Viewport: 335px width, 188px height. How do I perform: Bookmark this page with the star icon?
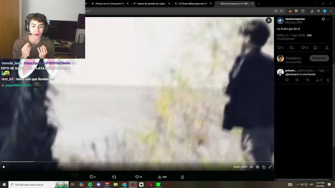pyautogui.click(x=281, y=11)
